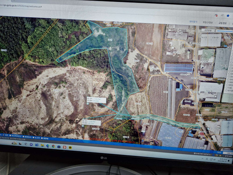Open the blue chat bubble taskbar icon
This screenshot has width=233, height=175.
(31, 144)
